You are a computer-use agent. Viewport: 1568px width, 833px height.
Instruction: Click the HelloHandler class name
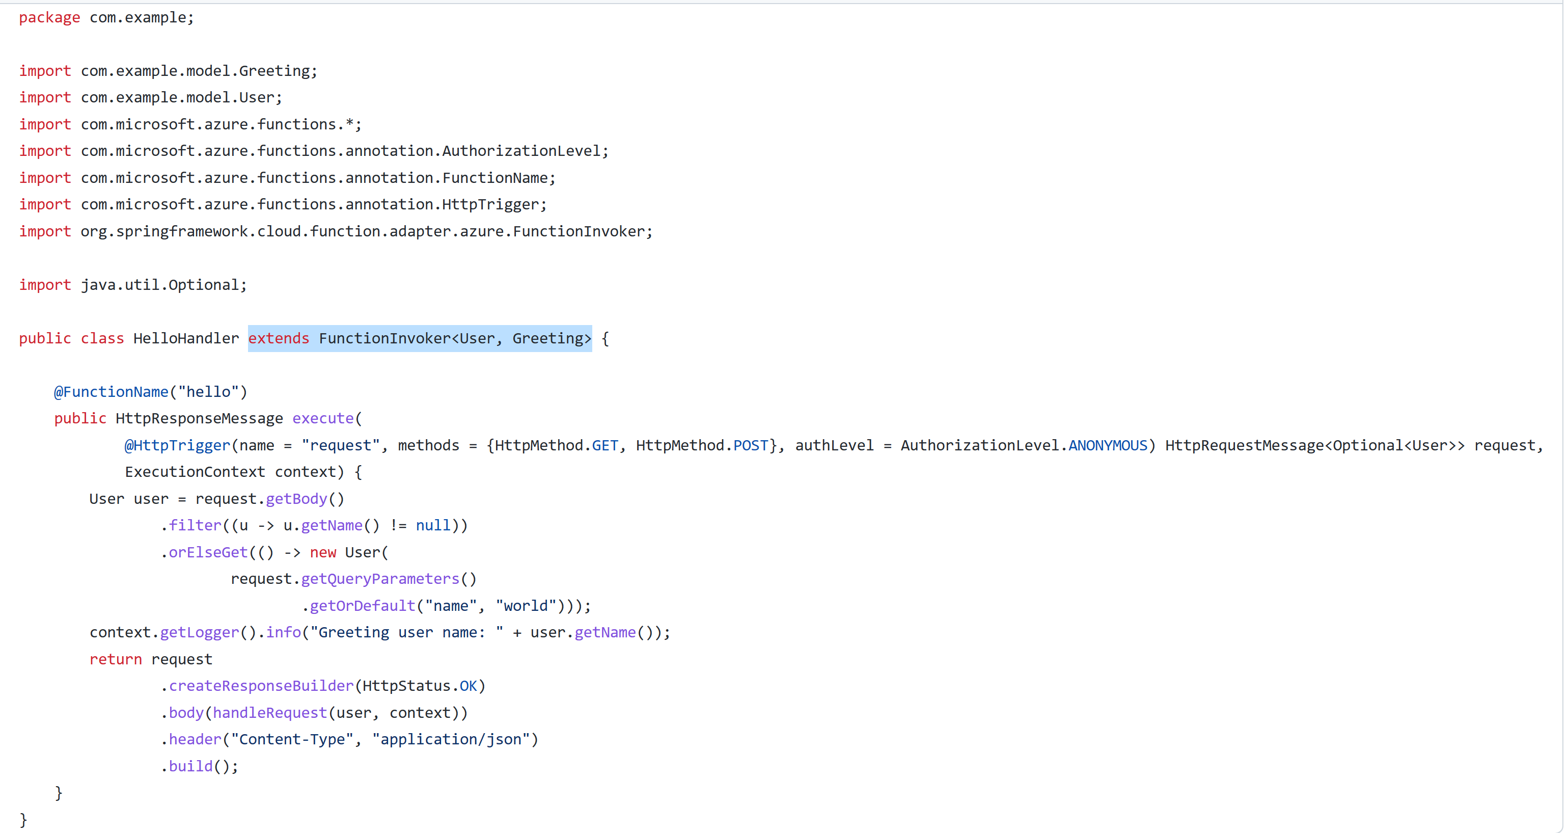[x=186, y=338]
